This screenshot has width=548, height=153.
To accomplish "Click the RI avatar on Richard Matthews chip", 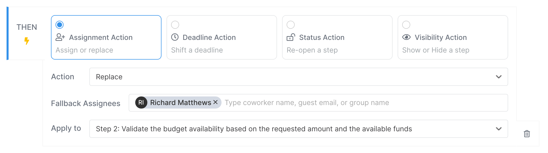I will pos(141,103).
